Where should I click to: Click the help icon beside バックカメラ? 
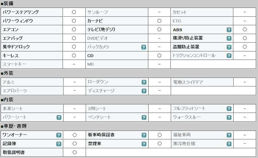(144, 47)
